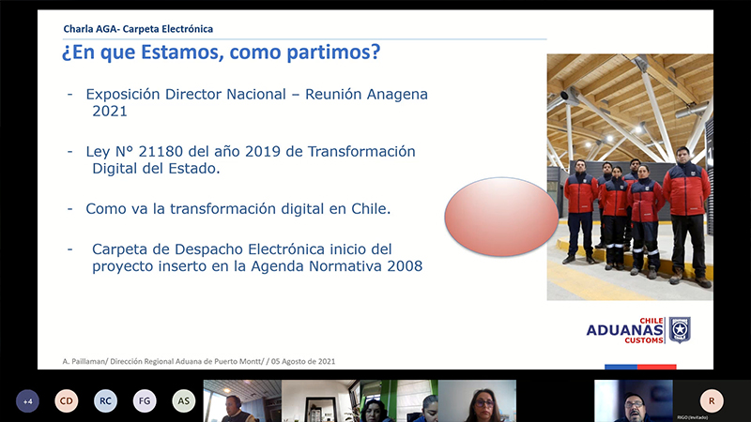Select the CD participant avatar
The height and width of the screenshot is (422, 751).
tap(66, 401)
